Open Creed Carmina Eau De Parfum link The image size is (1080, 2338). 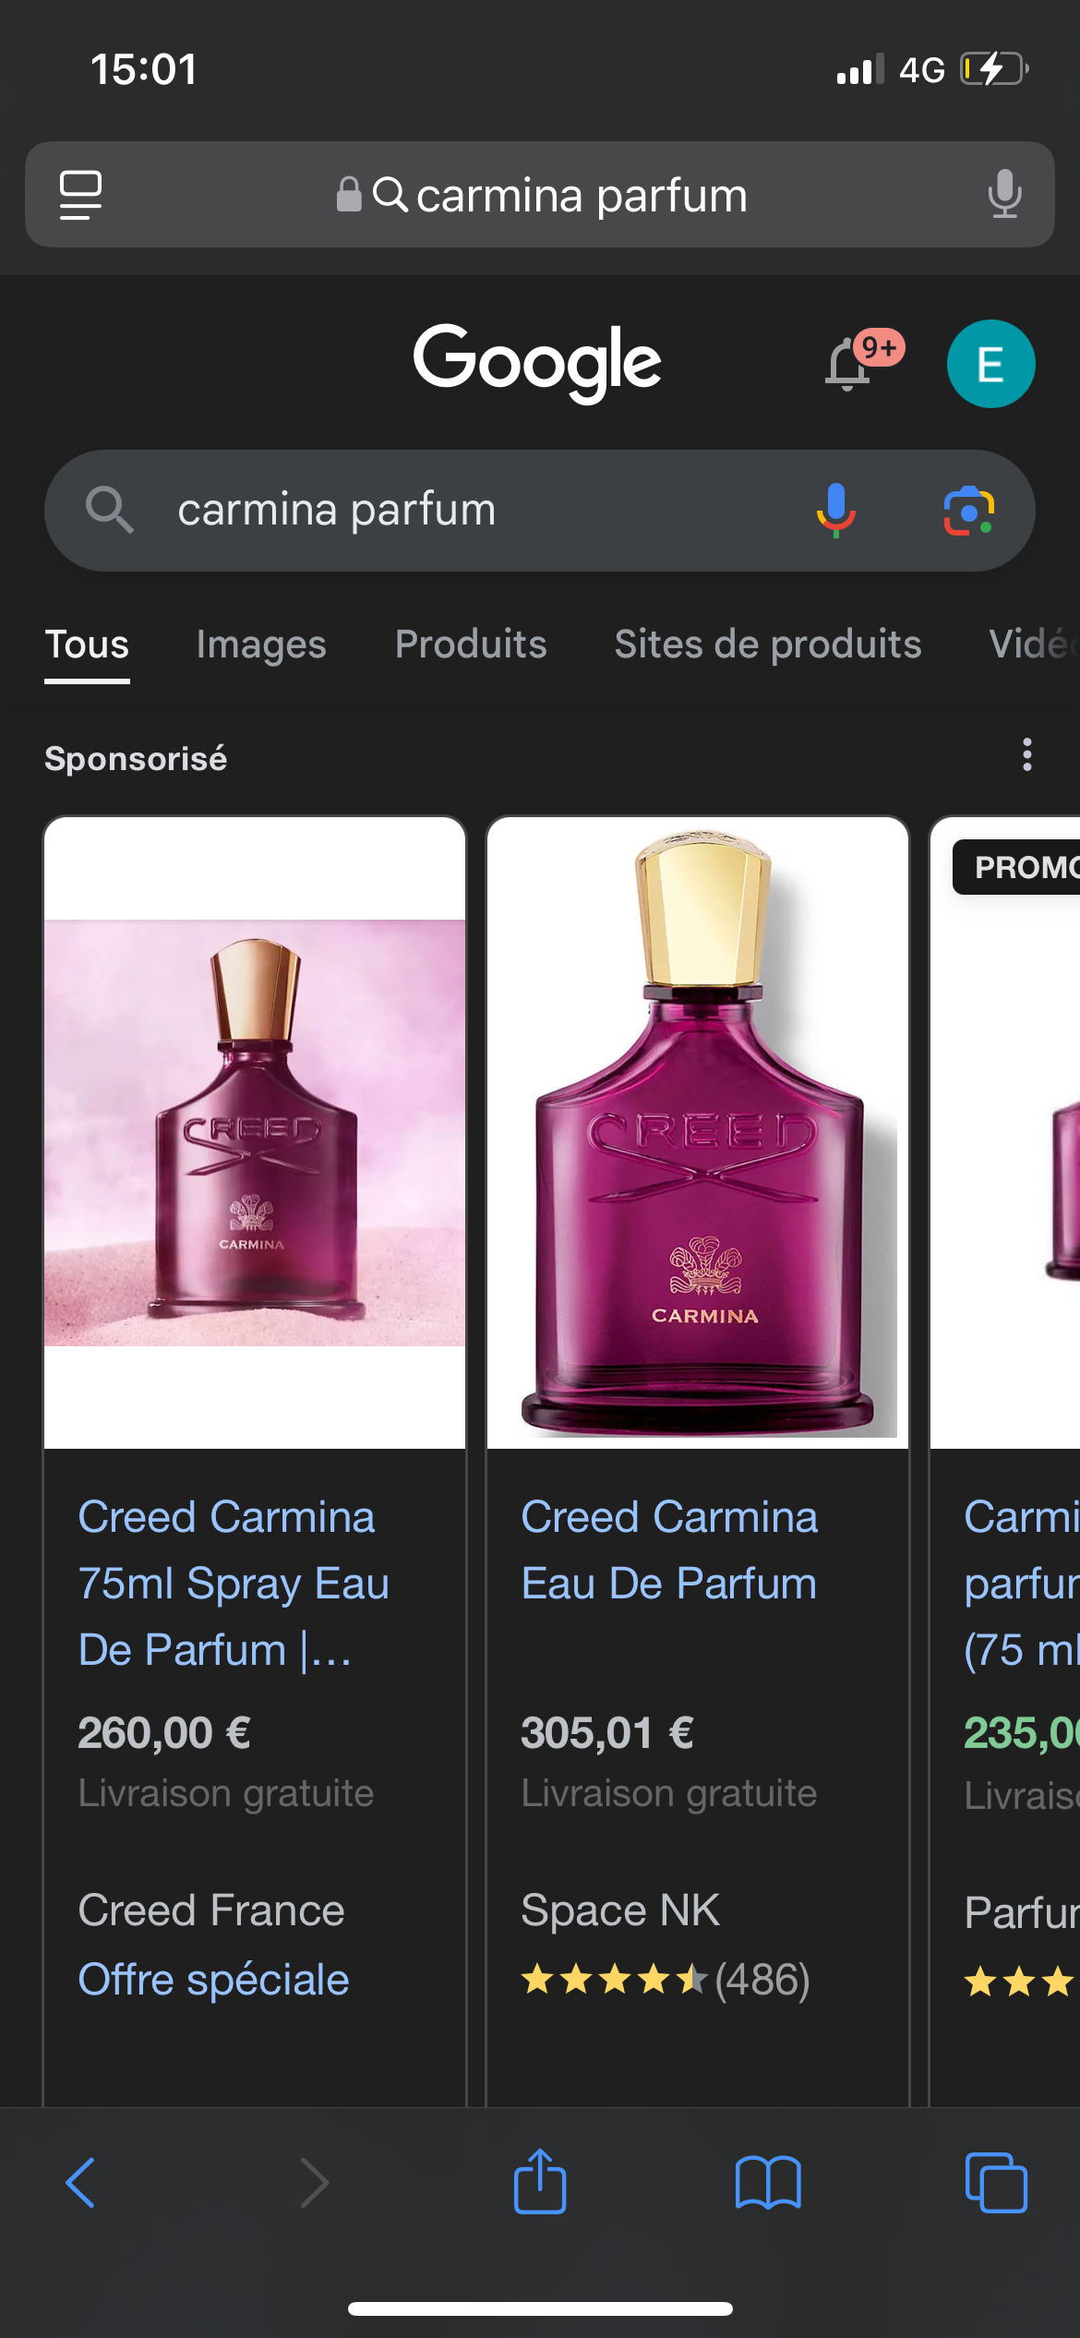[669, 1549]
